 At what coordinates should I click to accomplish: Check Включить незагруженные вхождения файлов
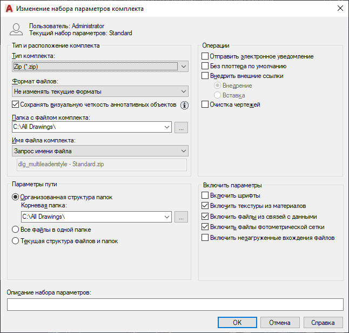coord(205,238)
